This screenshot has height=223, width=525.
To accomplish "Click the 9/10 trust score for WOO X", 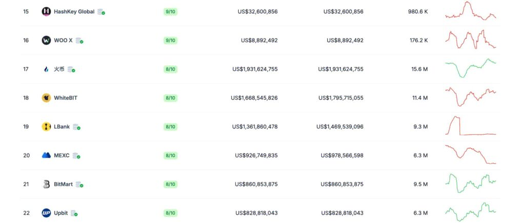I will (x=170, y=40).
